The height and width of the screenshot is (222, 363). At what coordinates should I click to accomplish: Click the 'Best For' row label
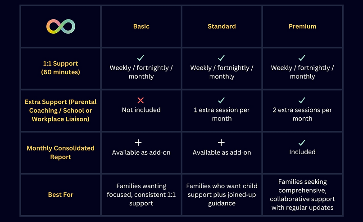(60, 195)
